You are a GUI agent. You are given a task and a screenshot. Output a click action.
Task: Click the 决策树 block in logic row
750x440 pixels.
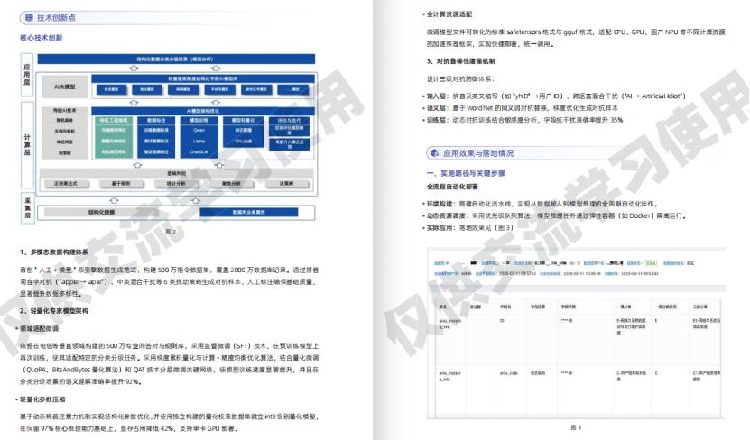coord(285,183)
